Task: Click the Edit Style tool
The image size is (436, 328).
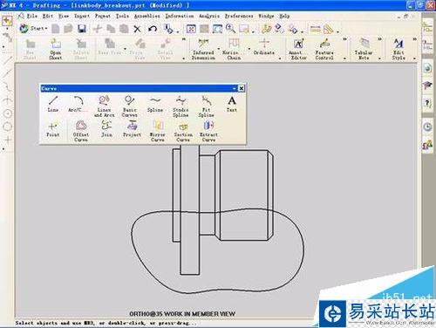Action: click(399, 49)
